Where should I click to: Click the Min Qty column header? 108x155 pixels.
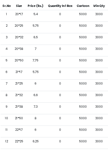99,6
